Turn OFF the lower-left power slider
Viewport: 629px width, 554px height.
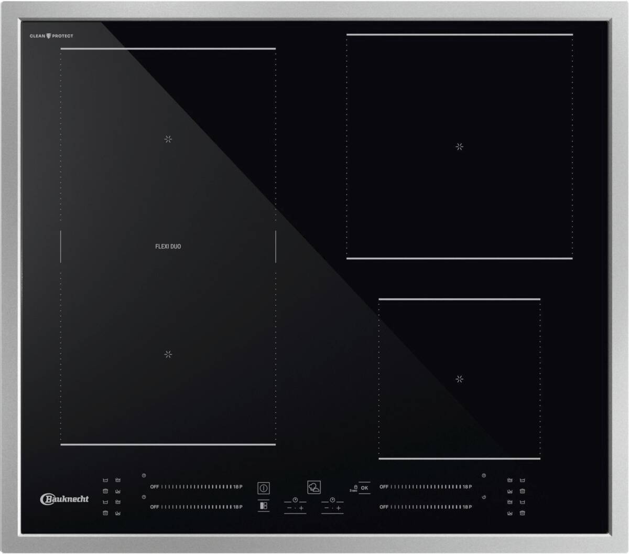[154, 507]
